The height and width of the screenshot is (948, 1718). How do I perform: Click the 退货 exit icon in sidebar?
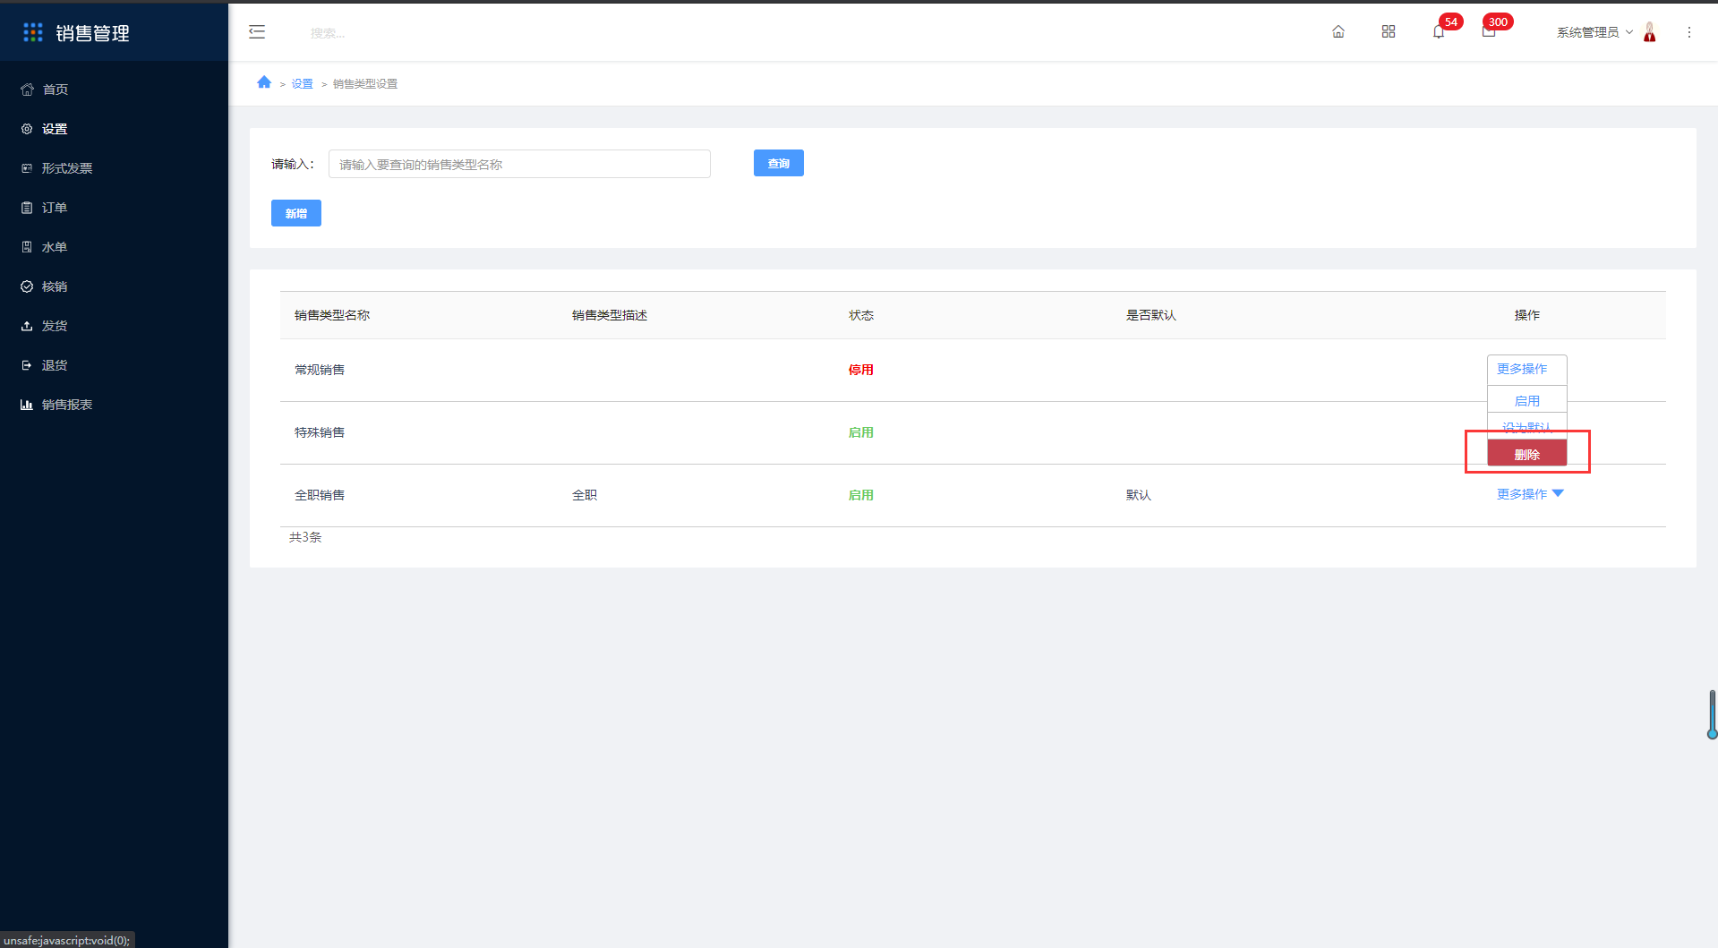pyautogui.click(x=27, y=365)
